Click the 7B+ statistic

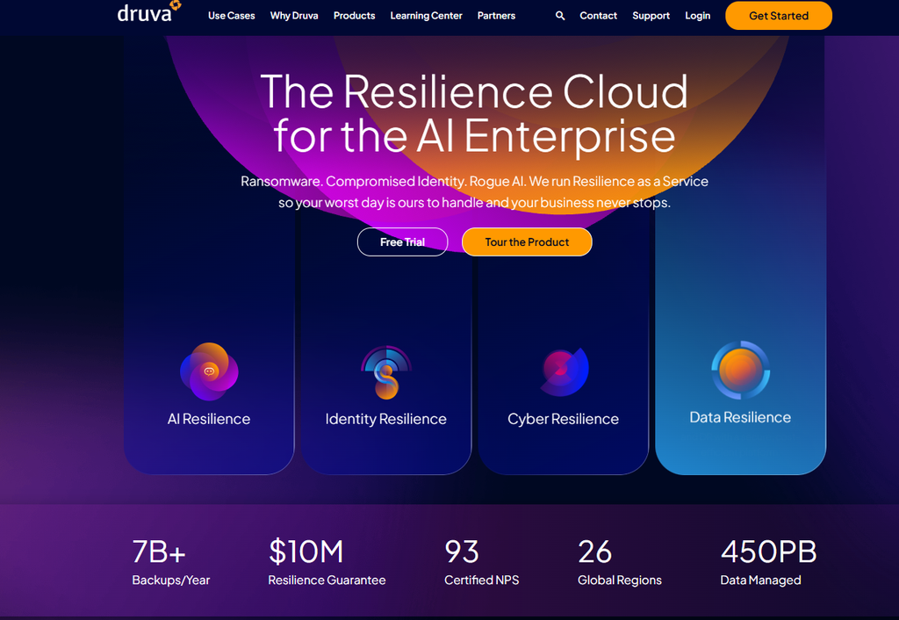159,552
